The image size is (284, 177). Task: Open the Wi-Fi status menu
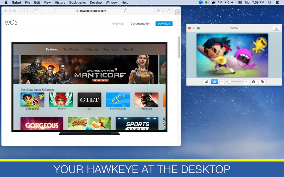tap(220, 2)
